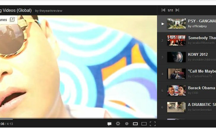Viewport: 216px width, 129px height.
Task: Go to previous video in playlist
Action: [163, 10]
